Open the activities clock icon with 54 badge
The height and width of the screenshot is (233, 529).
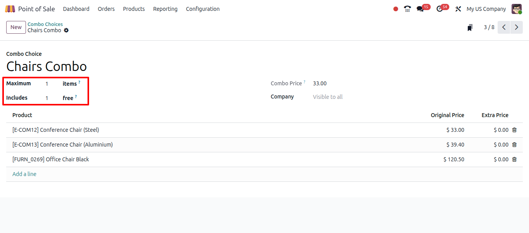coord(440,9)
